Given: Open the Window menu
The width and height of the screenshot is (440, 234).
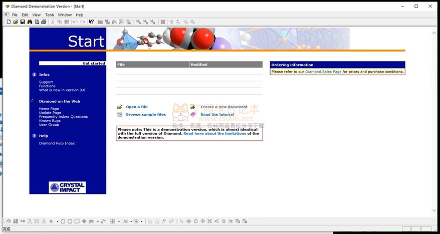Looking at the screenshot, I should pos(65,15).
